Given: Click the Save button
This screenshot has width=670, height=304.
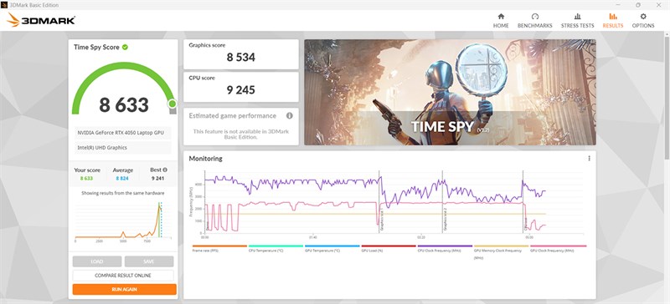Looking at the screenshot, I should pyautogui.click(x=149, y=261).
